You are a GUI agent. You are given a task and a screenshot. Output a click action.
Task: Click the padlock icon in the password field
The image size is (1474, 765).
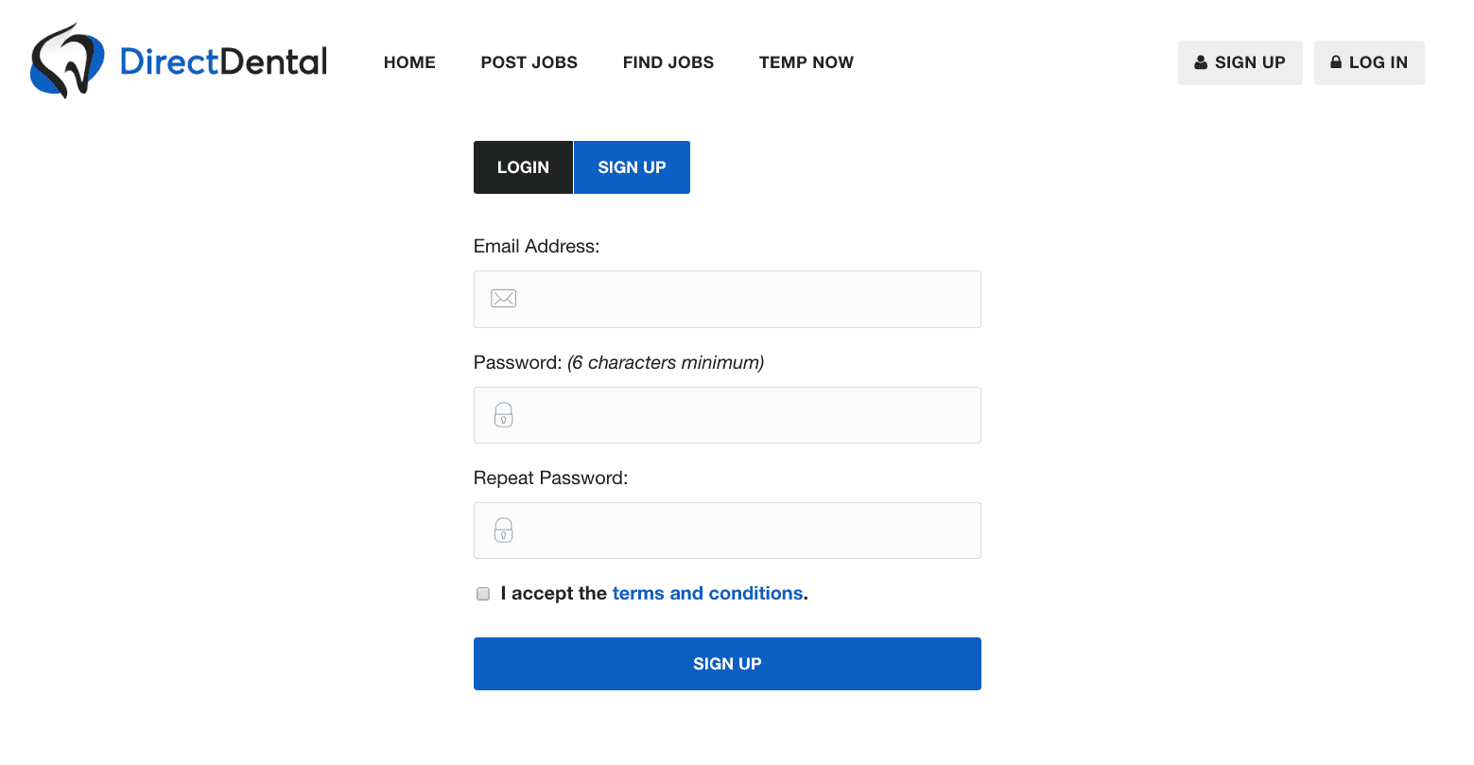coord(503,414)
